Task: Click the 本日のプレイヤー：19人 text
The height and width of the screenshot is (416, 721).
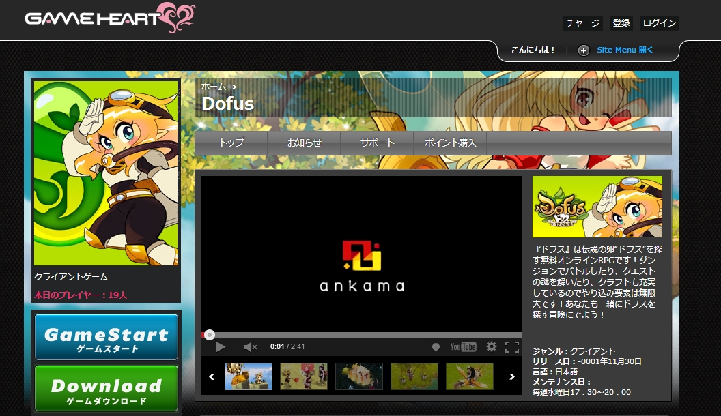Action: tap(81, 295)
